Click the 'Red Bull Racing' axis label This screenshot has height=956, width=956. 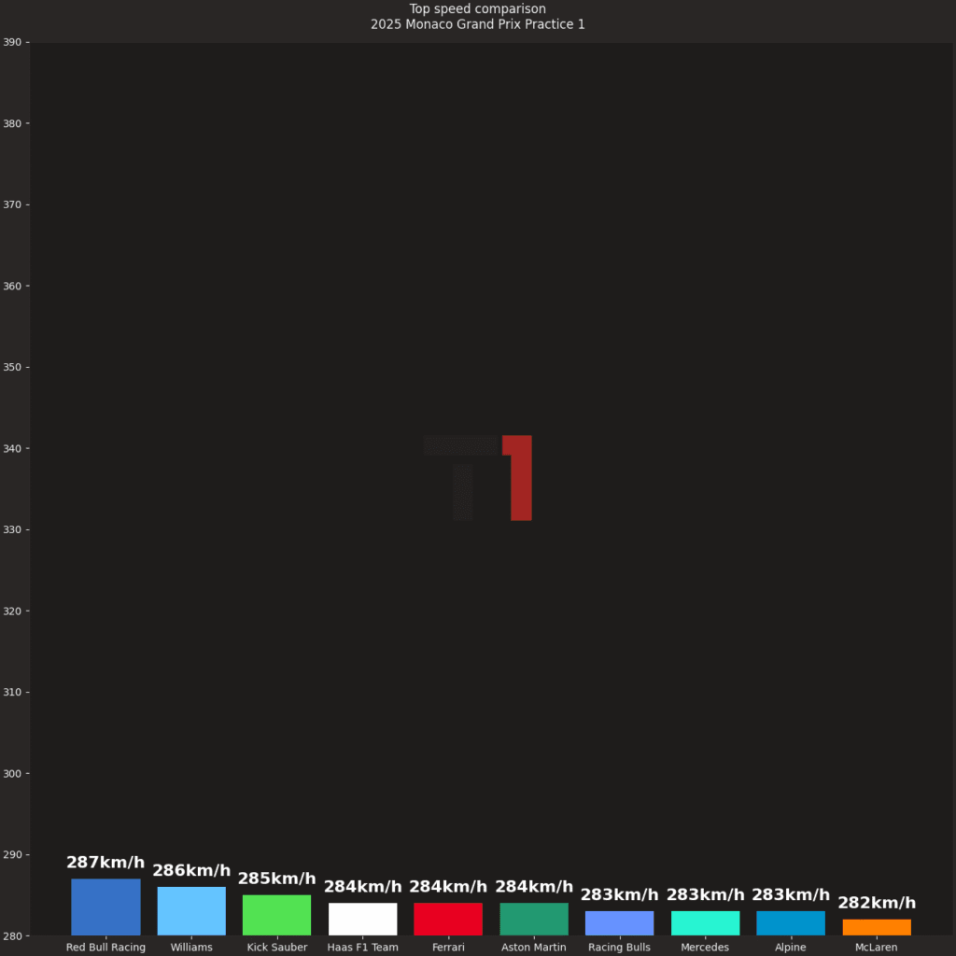(x=105, y=948)
